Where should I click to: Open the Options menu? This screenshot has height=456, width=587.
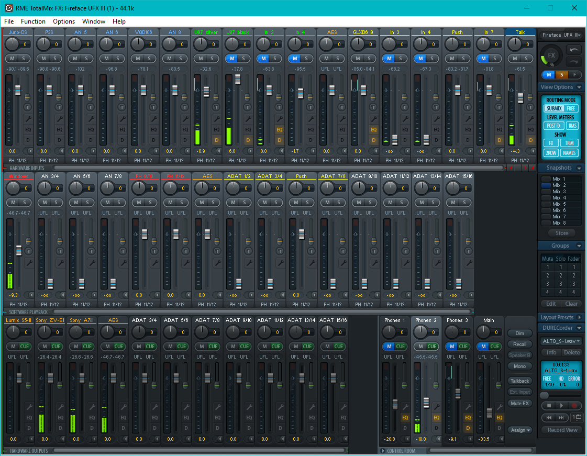(64, 21)
